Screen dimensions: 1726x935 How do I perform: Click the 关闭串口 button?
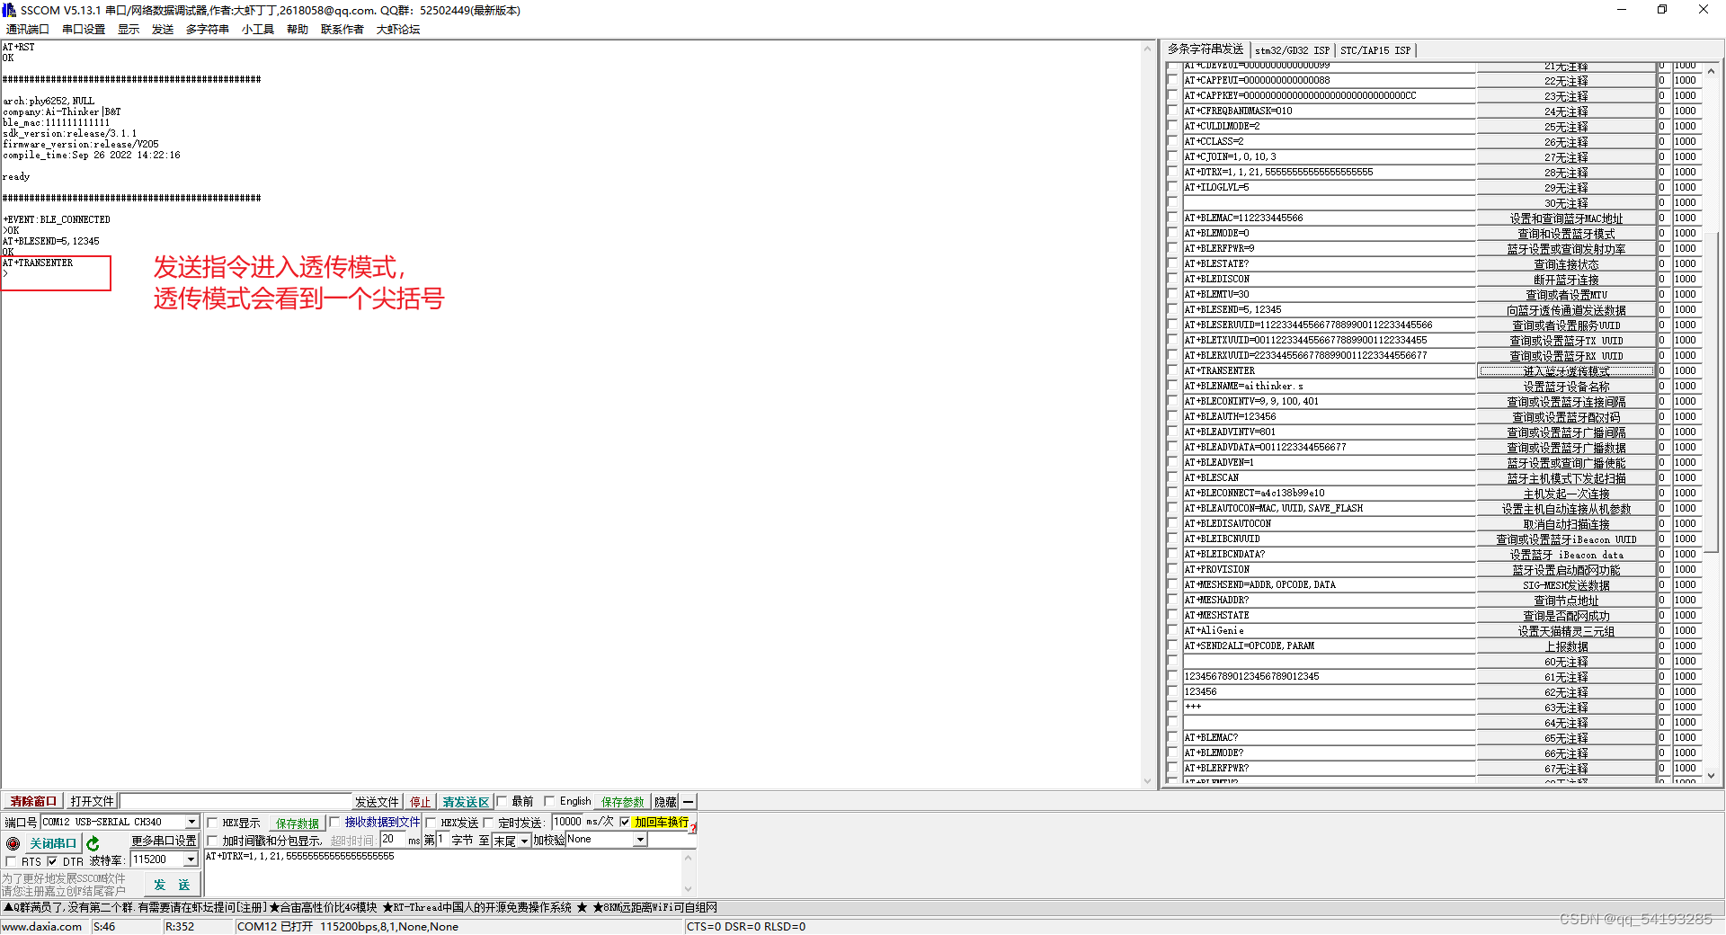tap(53, 843)
